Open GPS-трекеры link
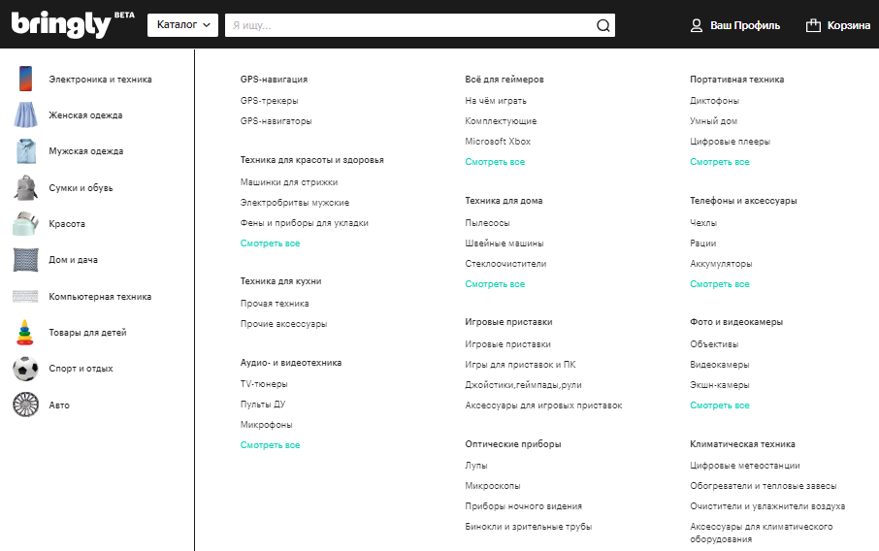This screenshot has width=879, height=551. pos(269,100)
